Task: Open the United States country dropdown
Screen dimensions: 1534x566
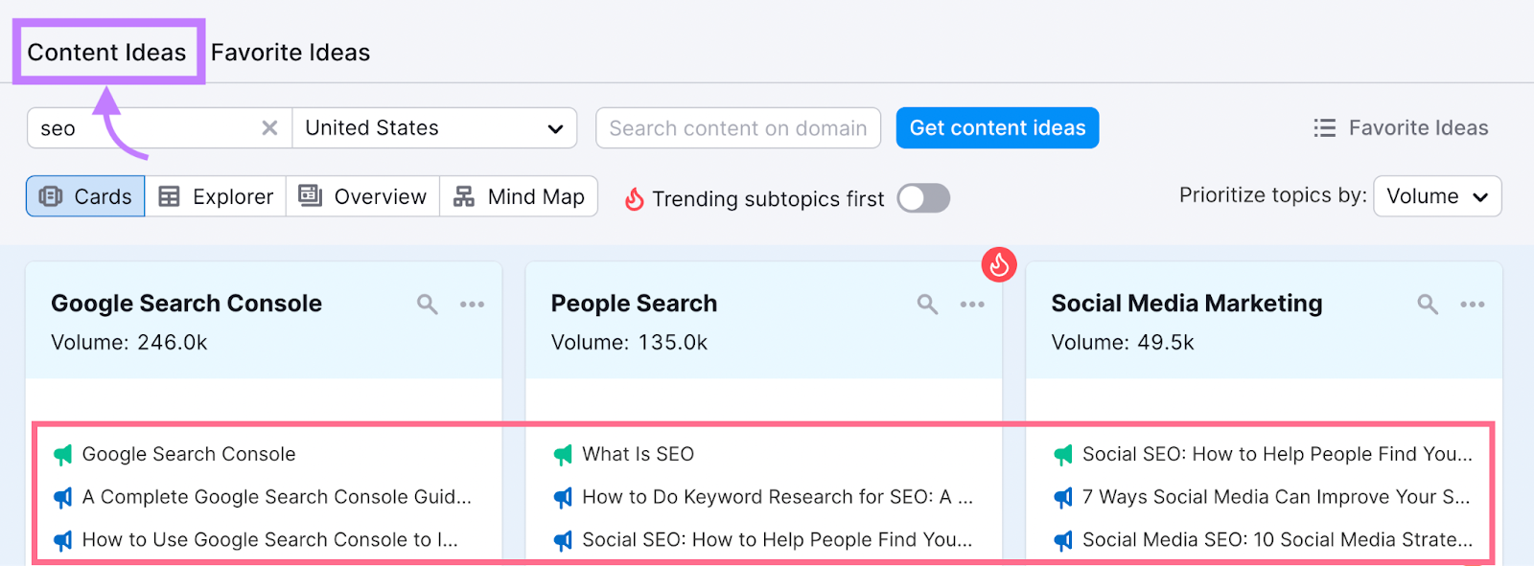Action: pos(433,127)
